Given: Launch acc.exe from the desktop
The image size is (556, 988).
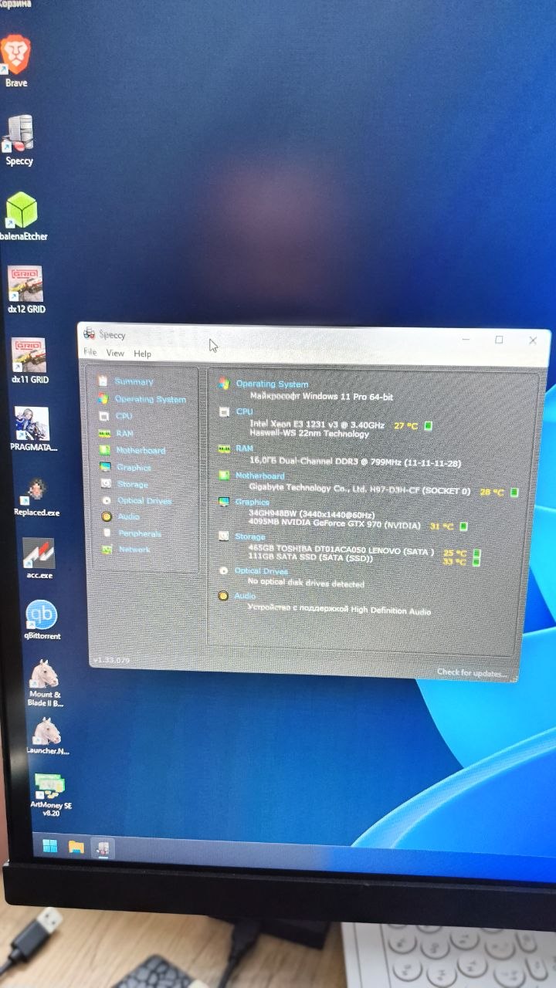Looking at the screenshot, I should point(39,559).
